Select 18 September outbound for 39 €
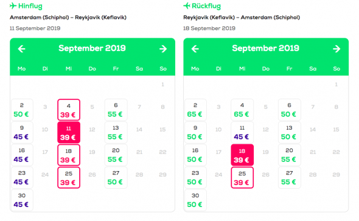Screen dimensions: 359x221 [x=69, y=155]
